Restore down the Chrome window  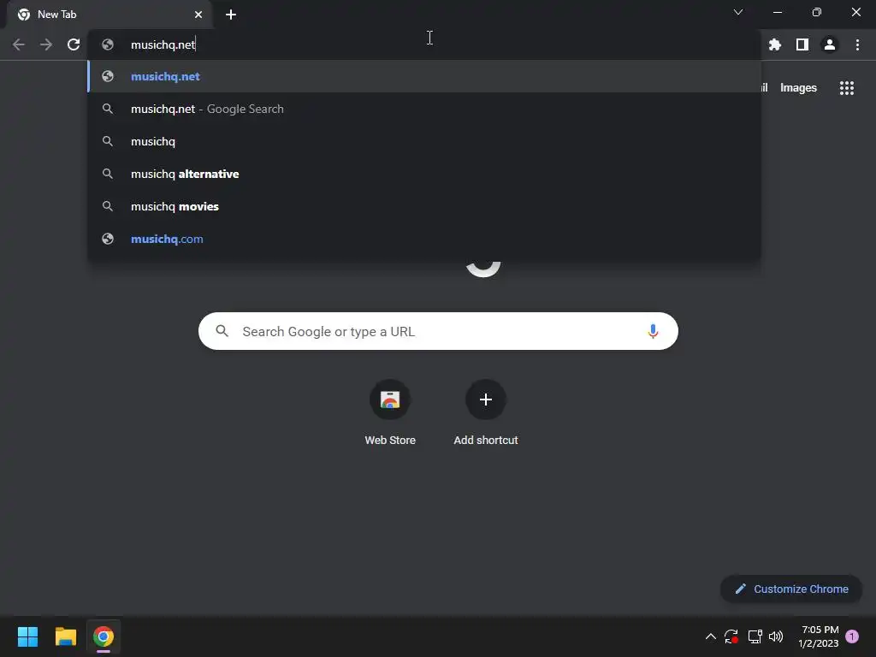(817, 12)
